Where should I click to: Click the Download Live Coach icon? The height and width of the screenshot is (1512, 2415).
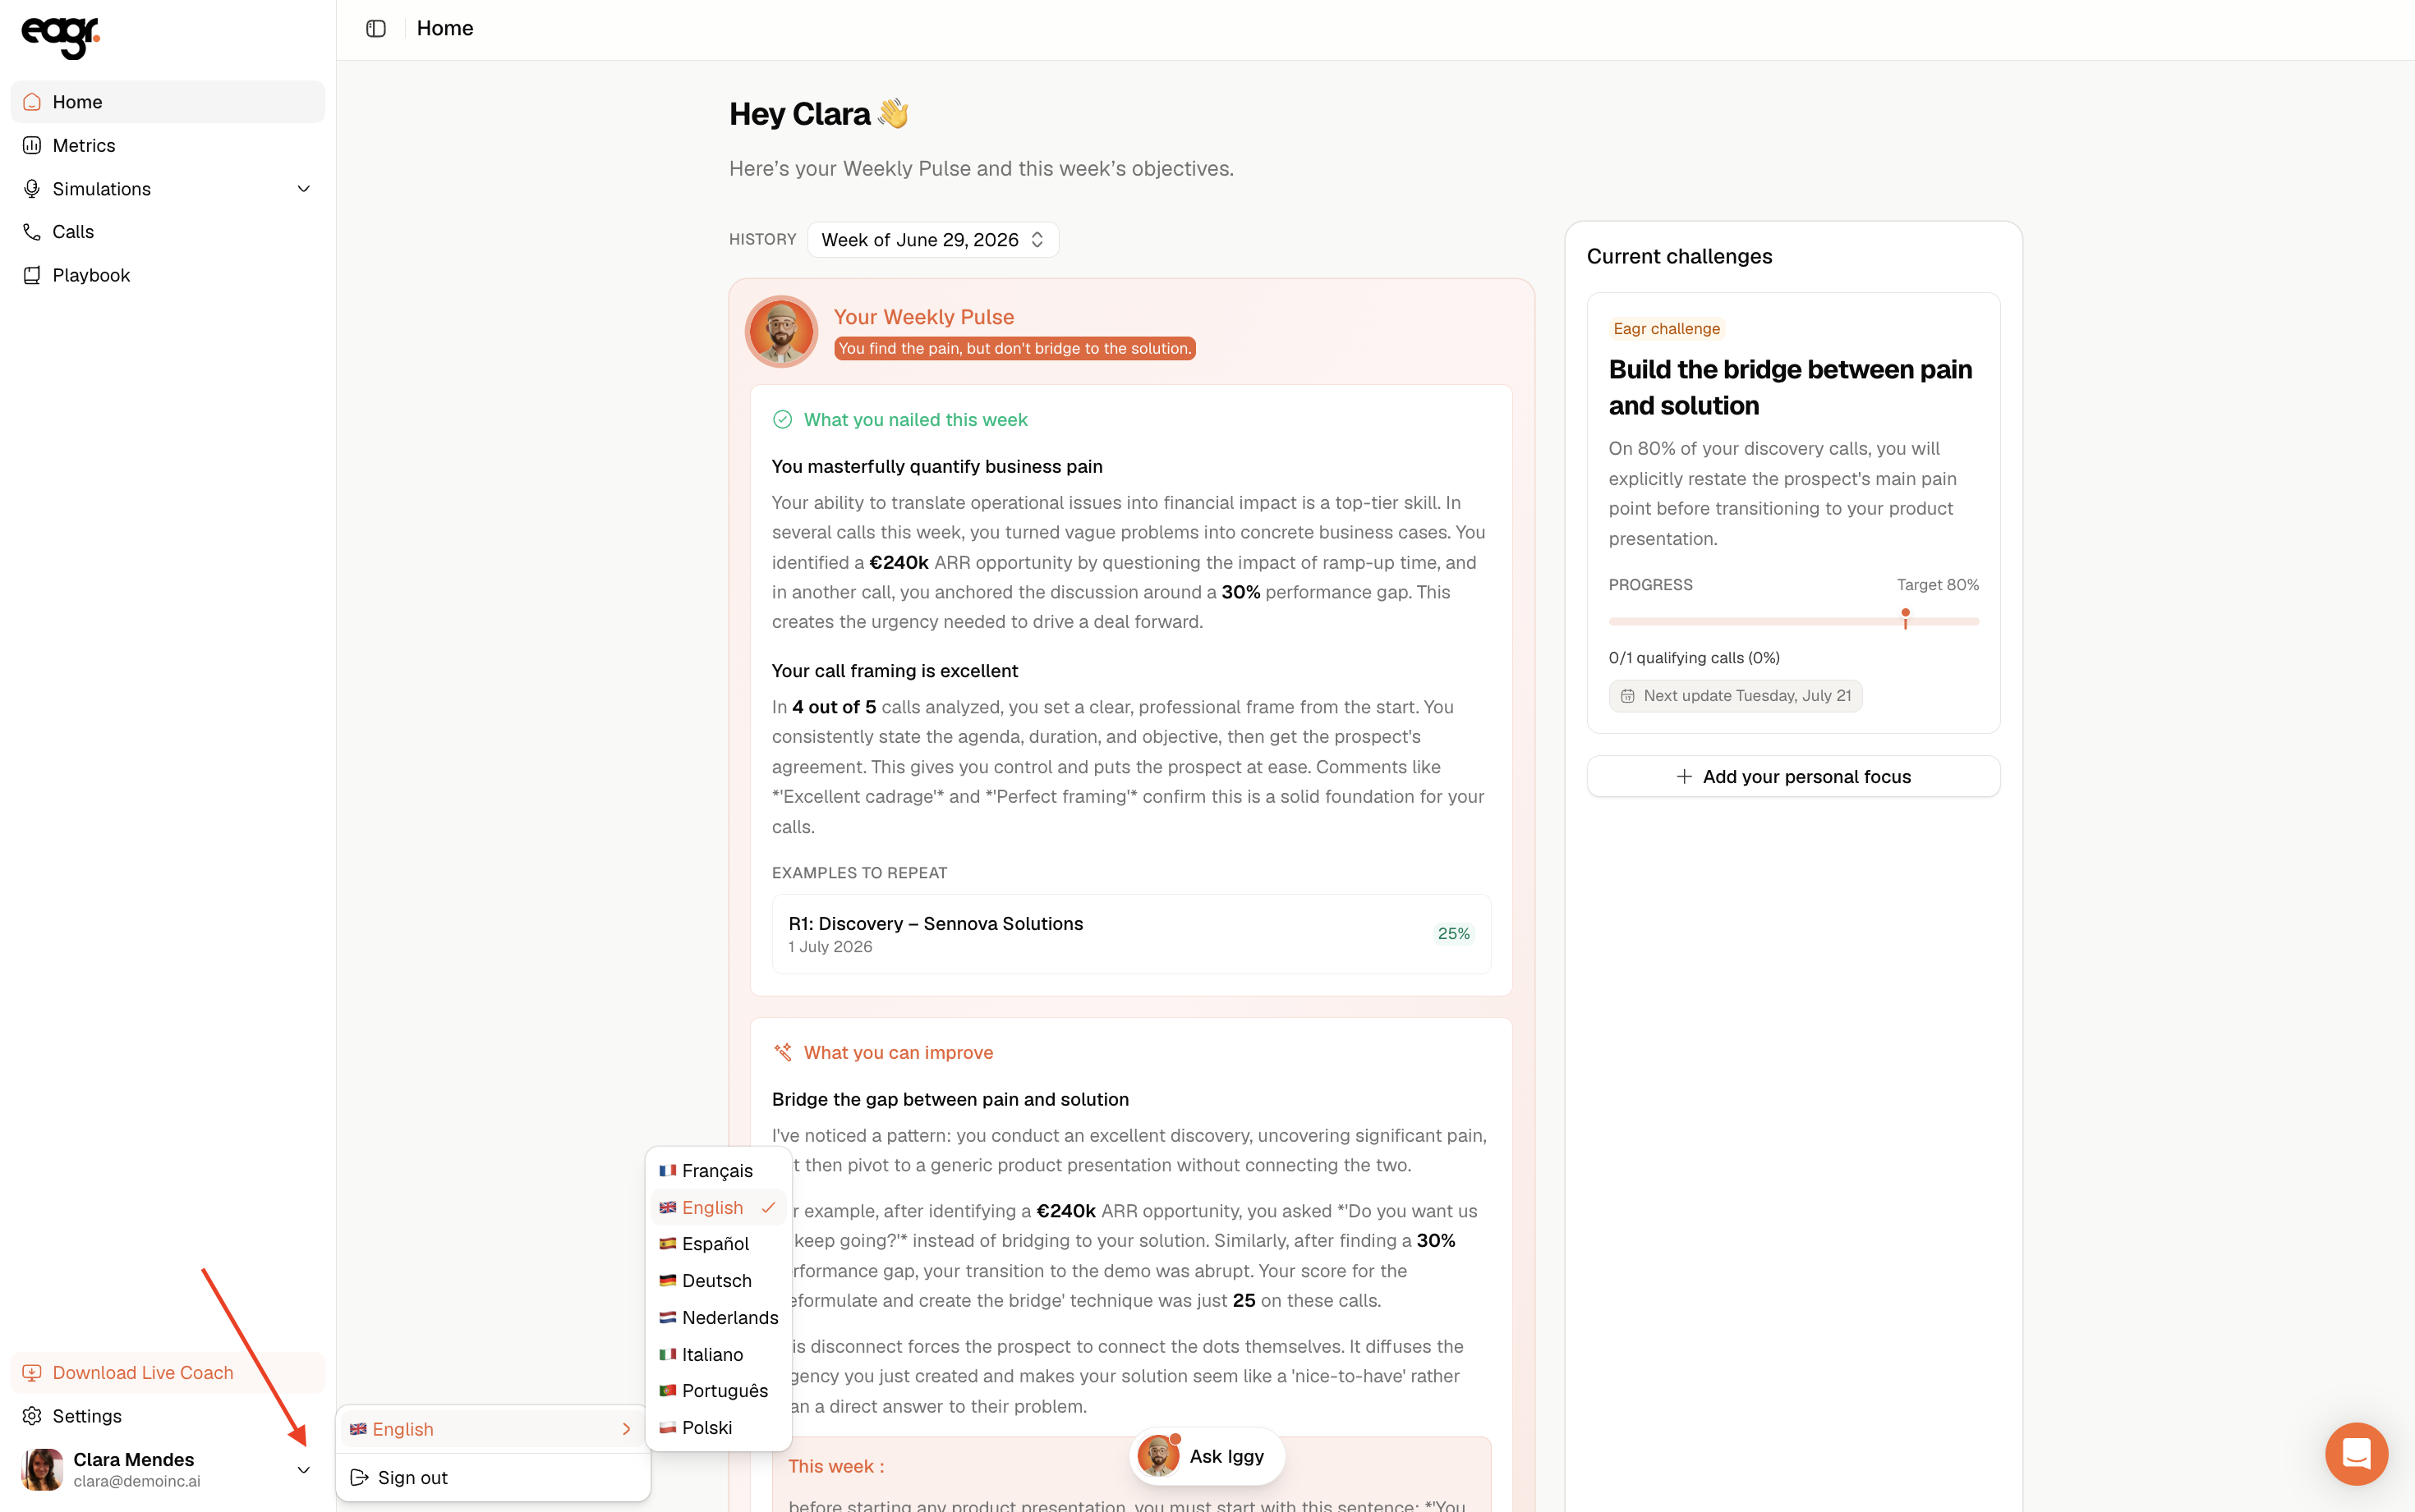point(32,1373)
